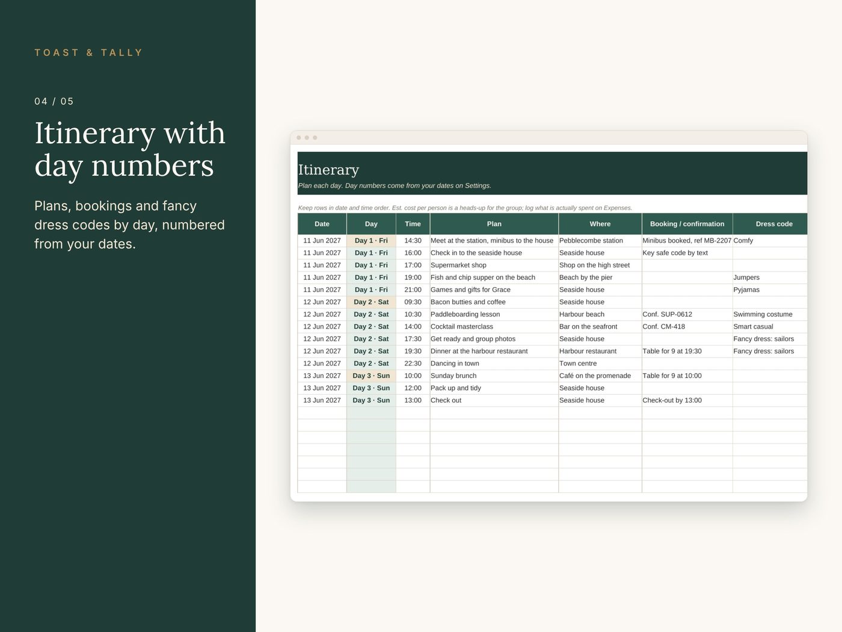
Task: Click the 'Beach by the pier' cell
Action: click(x=600, y=277)
